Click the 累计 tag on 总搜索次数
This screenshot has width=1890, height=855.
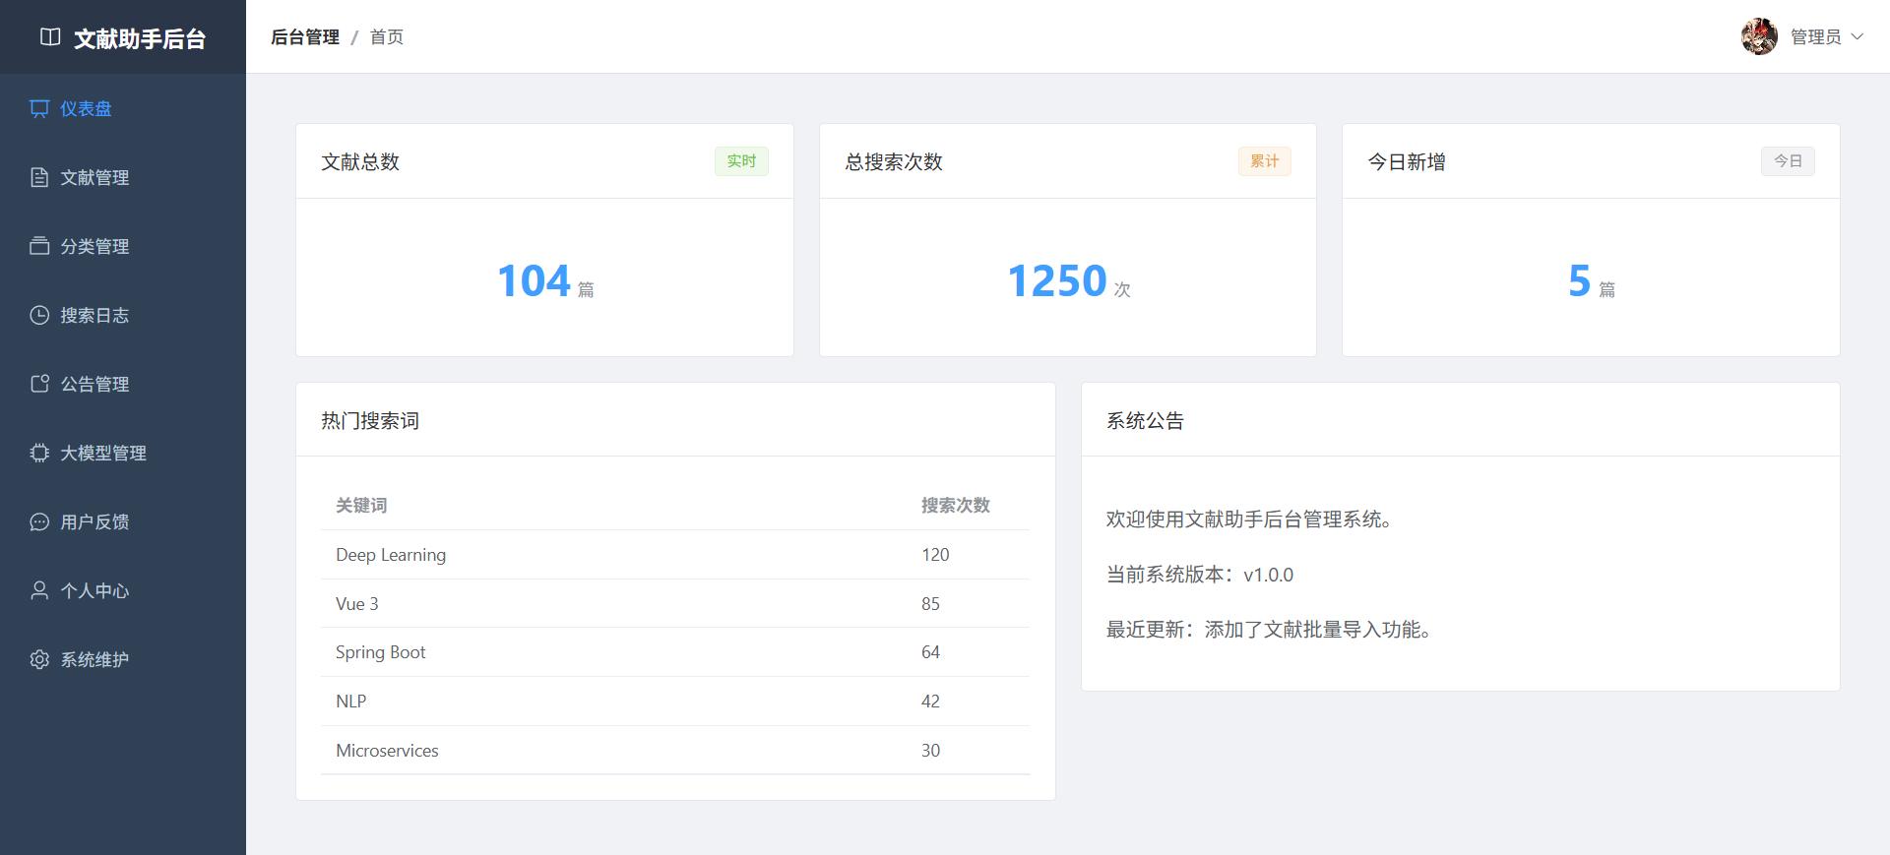(x=1264, y=161)
